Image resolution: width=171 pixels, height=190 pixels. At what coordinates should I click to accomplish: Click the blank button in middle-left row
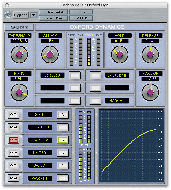(x=75, y=88)
